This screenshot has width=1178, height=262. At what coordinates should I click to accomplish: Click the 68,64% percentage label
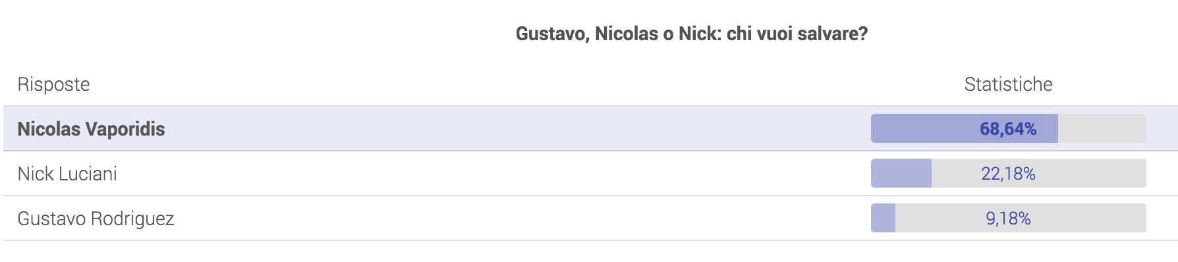[1008, 129]
